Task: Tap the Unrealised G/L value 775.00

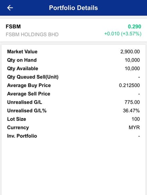Action: coord(132,102)
